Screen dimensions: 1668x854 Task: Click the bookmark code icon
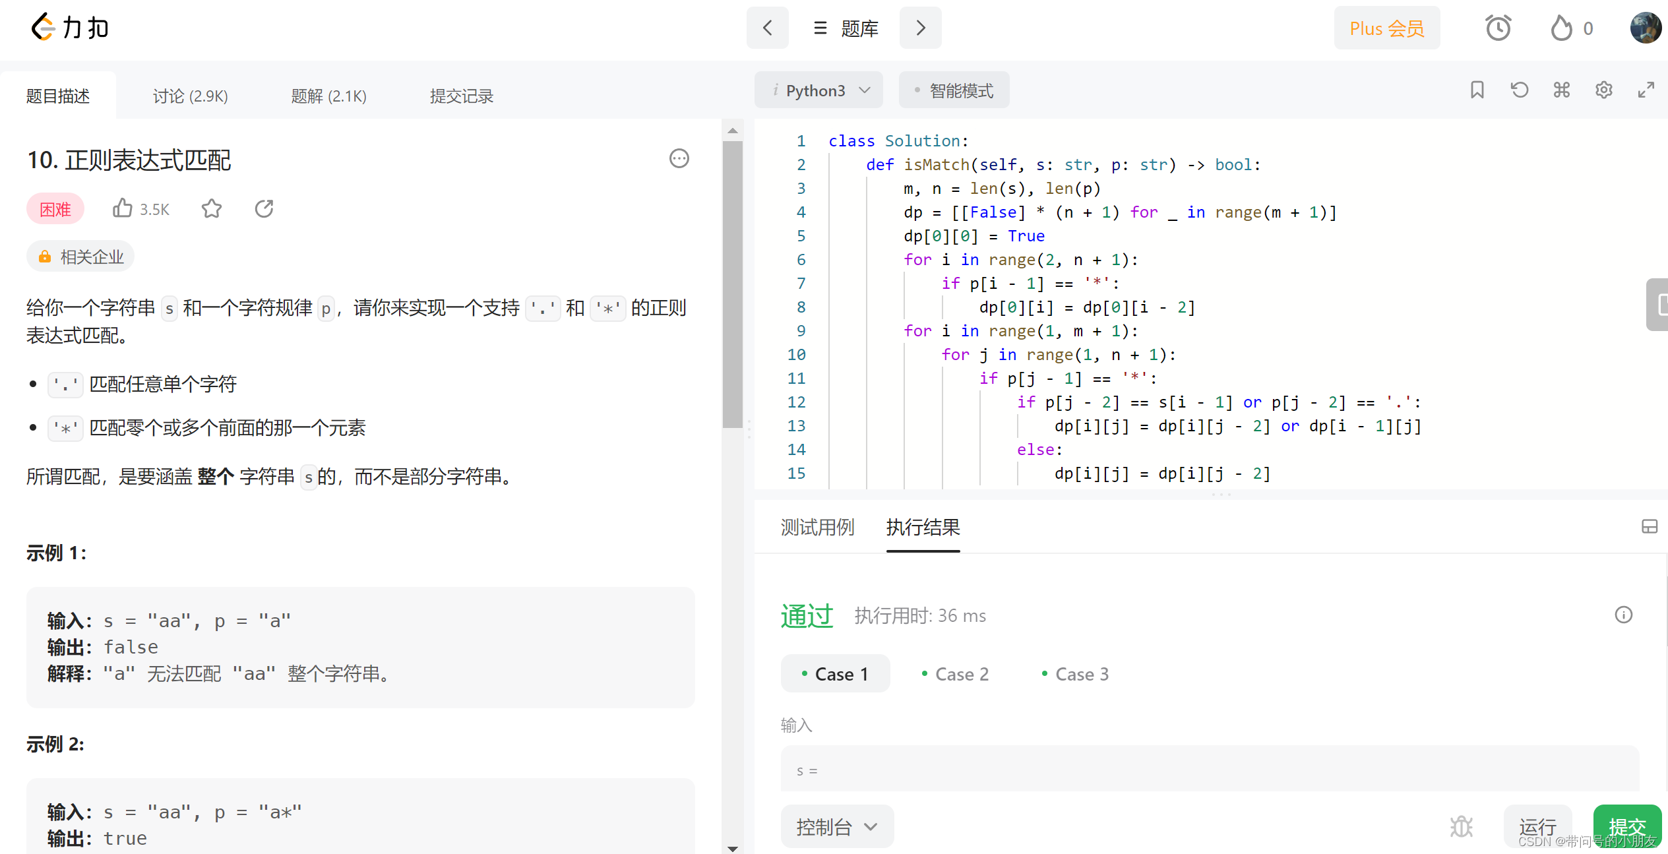(1477, 90)
